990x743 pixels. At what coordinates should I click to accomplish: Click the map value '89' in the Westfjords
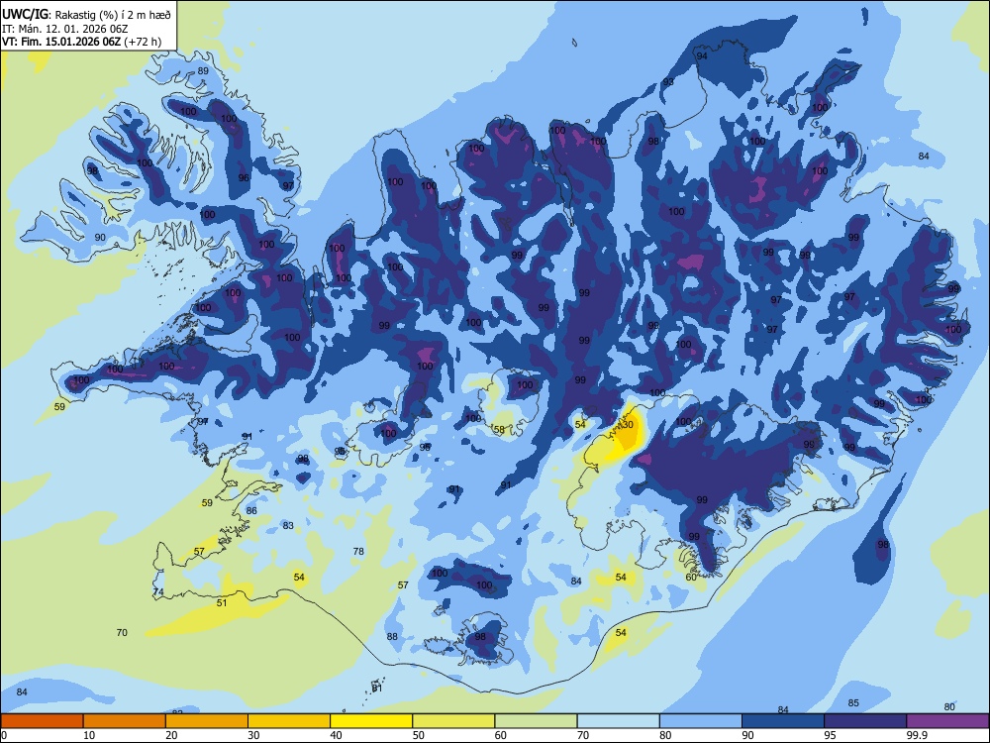[x=203, y=70]
